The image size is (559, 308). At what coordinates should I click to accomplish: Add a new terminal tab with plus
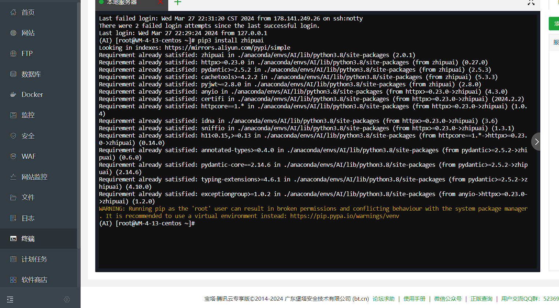[x=178, y=2]
